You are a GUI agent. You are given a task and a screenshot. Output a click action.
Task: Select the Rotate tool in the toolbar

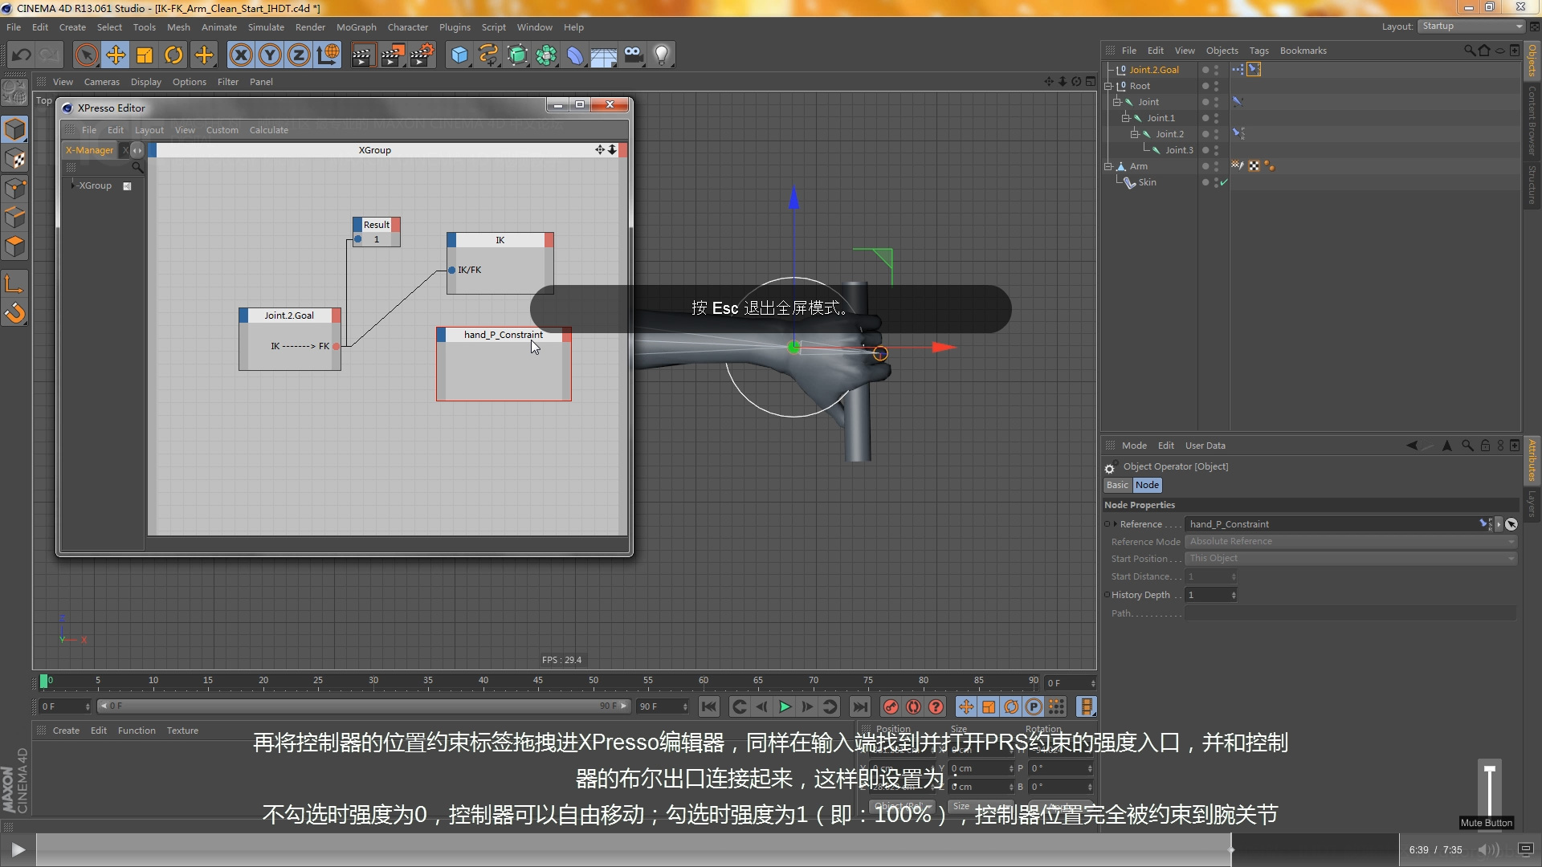173,55
